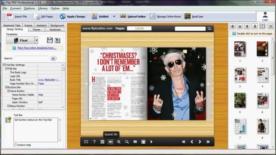The image size is (276, 155).
Task: Click the Float template button
Action: click(x=20, y=40)
